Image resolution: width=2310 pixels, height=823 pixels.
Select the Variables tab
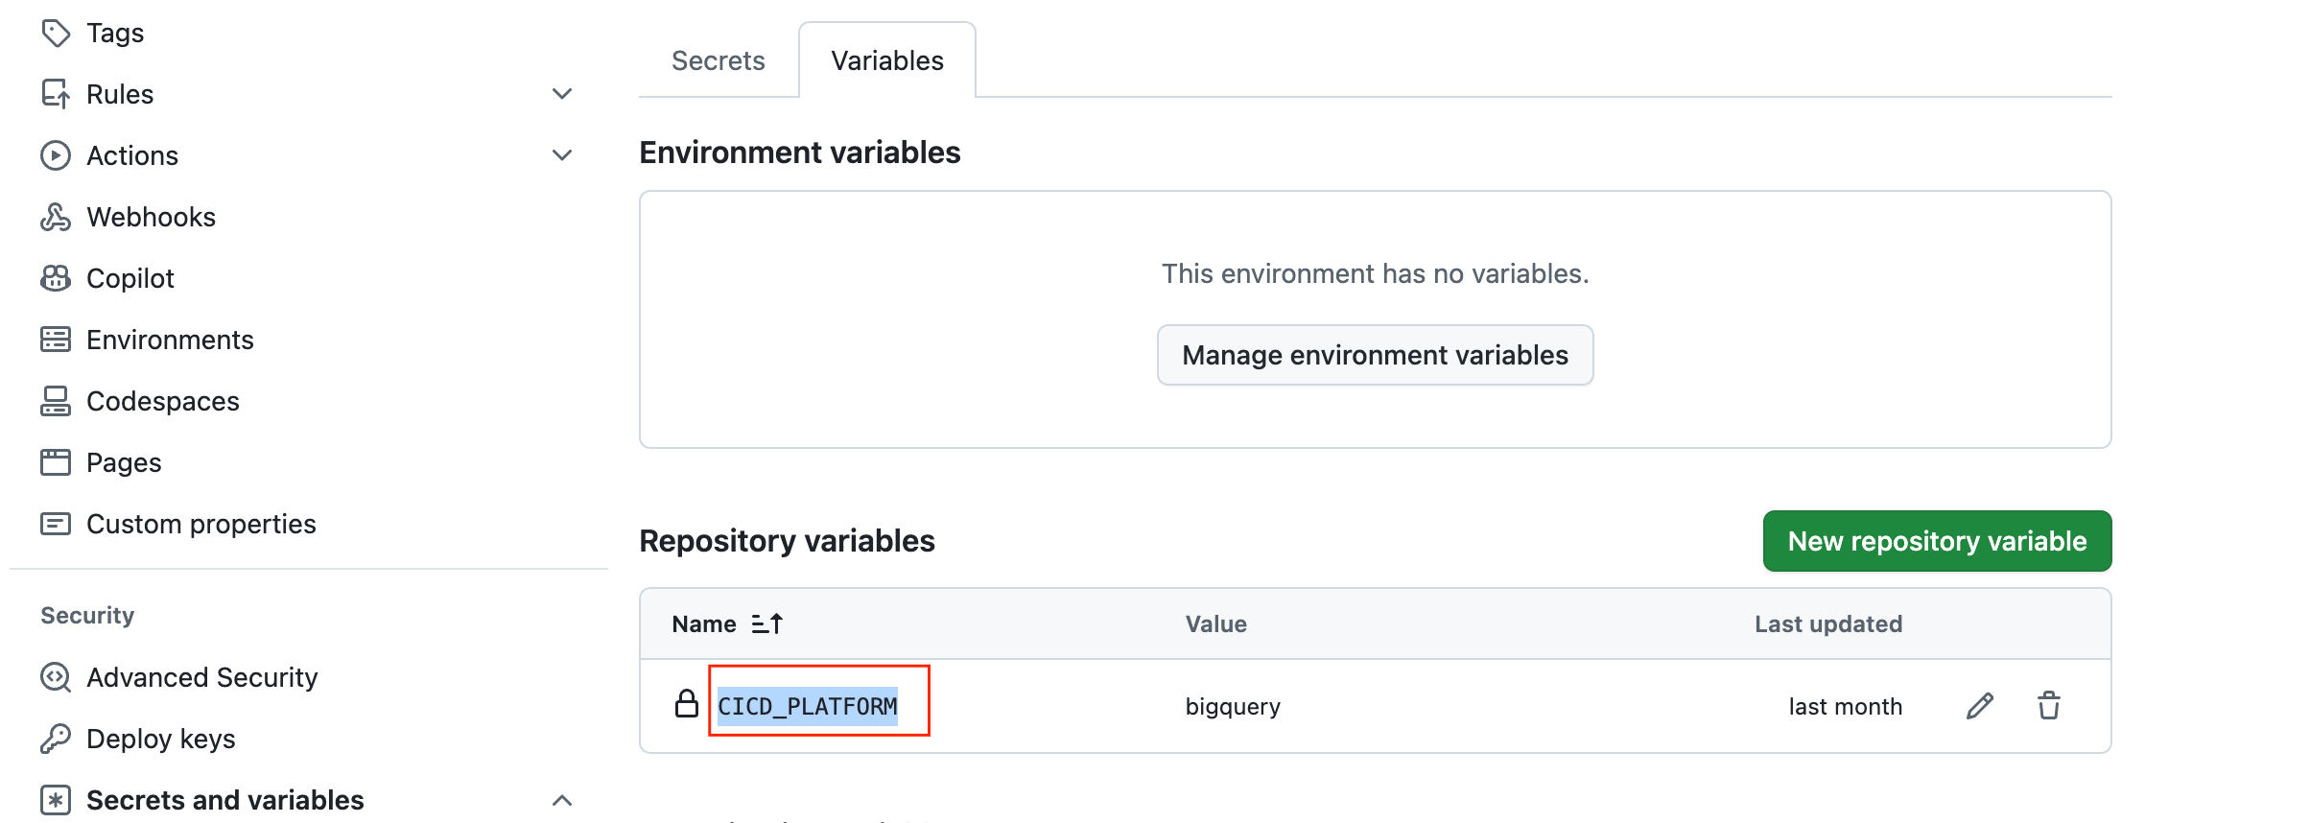pos(887,60)
